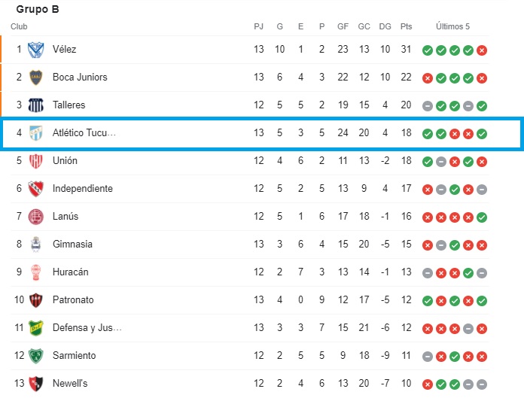Click the Defensa y Justicia crest
The image size is (524, 398).
[35, 328]
